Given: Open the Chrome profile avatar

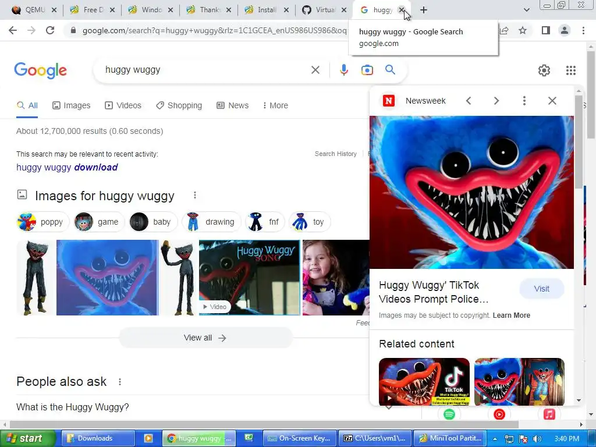Looking at the screenshot, I should (x=565, y=30).
